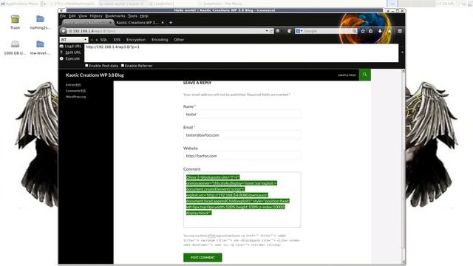Close the Hello world tab
Viewport: 473px width, 266px height.
(x=111, y=23)
